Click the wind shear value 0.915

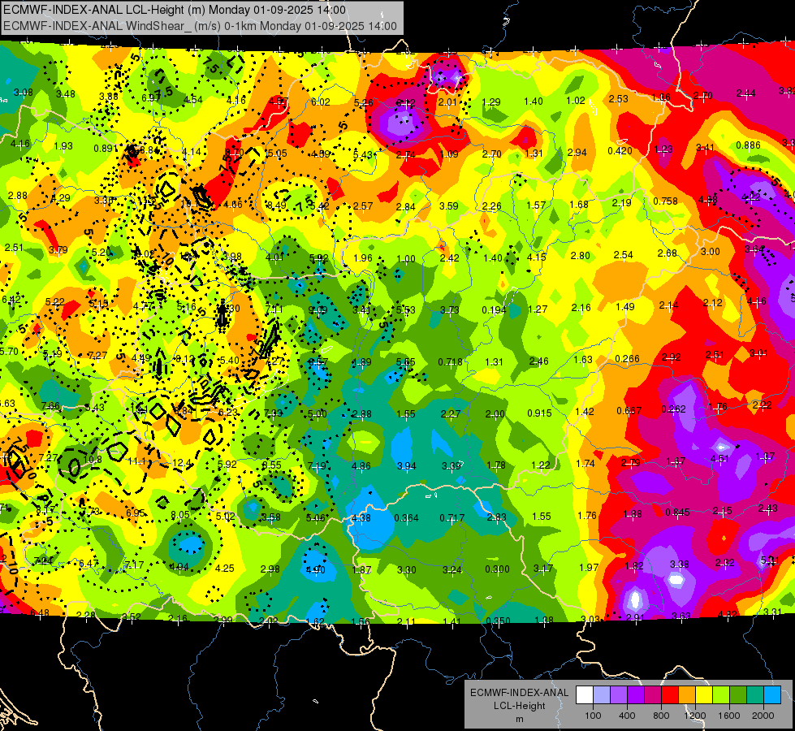click(x=539, y=413)
